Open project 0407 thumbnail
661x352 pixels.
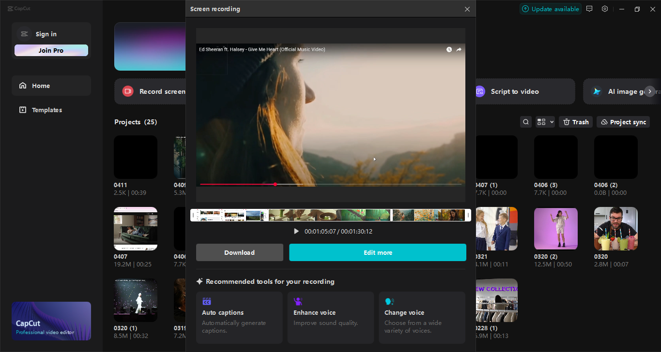click(136, 229)
